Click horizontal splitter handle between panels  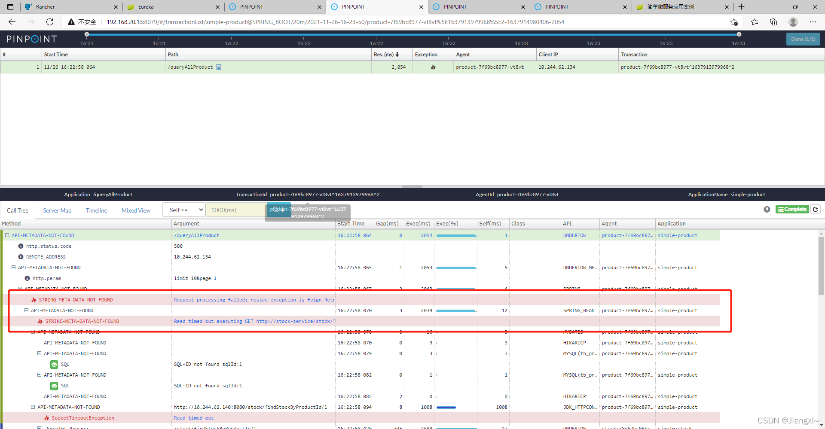[412, 187]
